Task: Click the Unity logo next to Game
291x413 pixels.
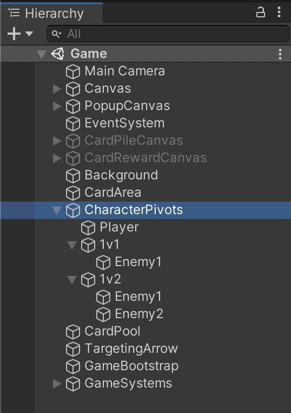Action: (57, 54)
